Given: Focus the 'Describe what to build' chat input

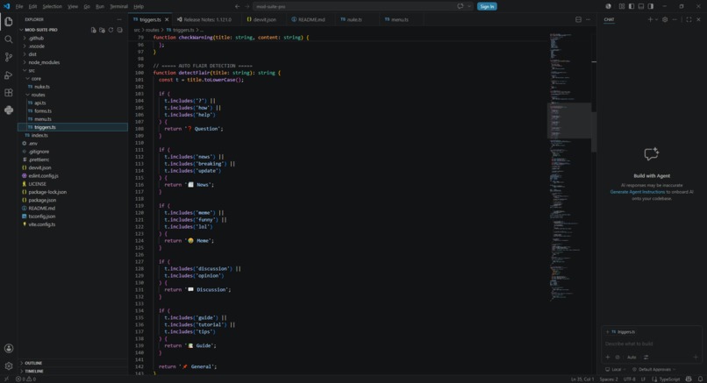Looking at the screenshot, I should coord(652,344).
